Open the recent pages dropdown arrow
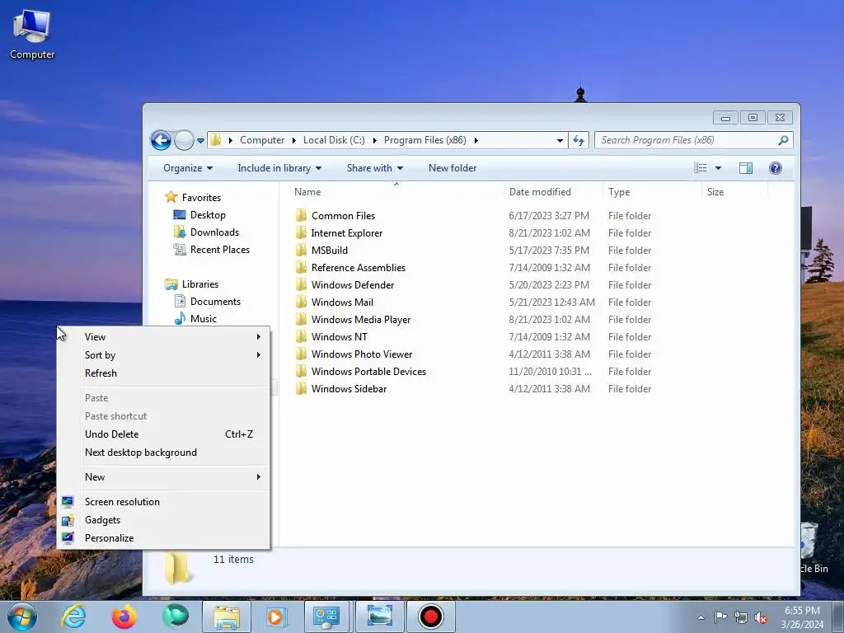The height and width of the screenshot is (633, 844). tap(200, 140)
